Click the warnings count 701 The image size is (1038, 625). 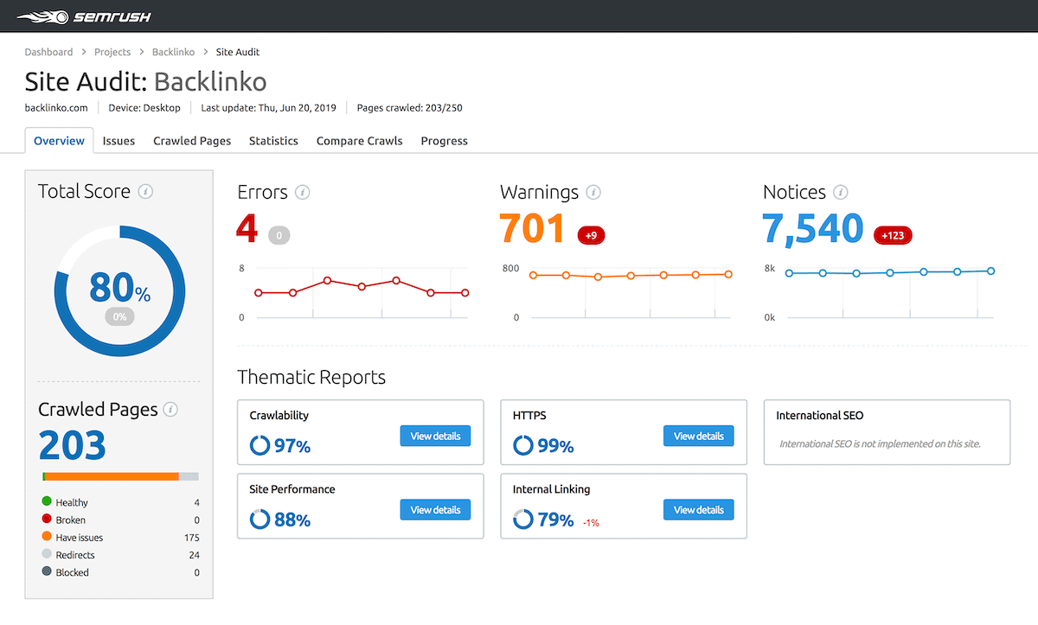[x=532, y=229]
